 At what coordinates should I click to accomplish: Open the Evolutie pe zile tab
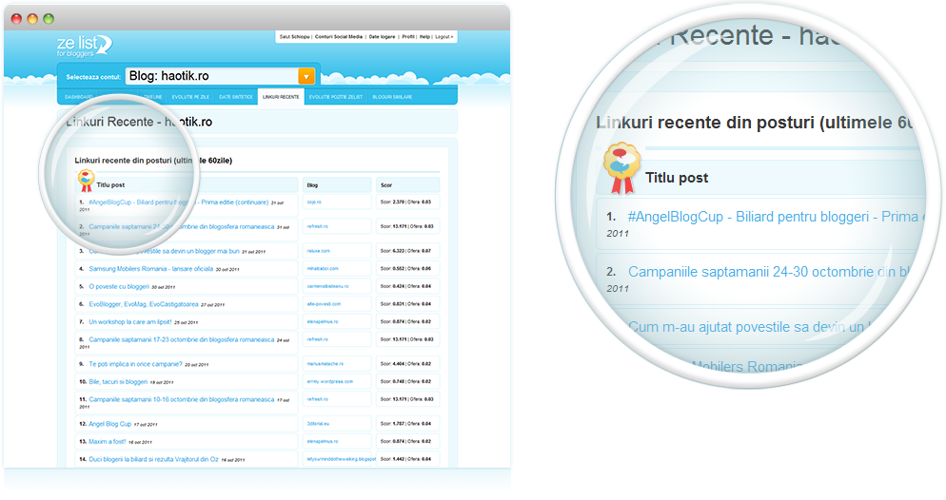point(191,97)
